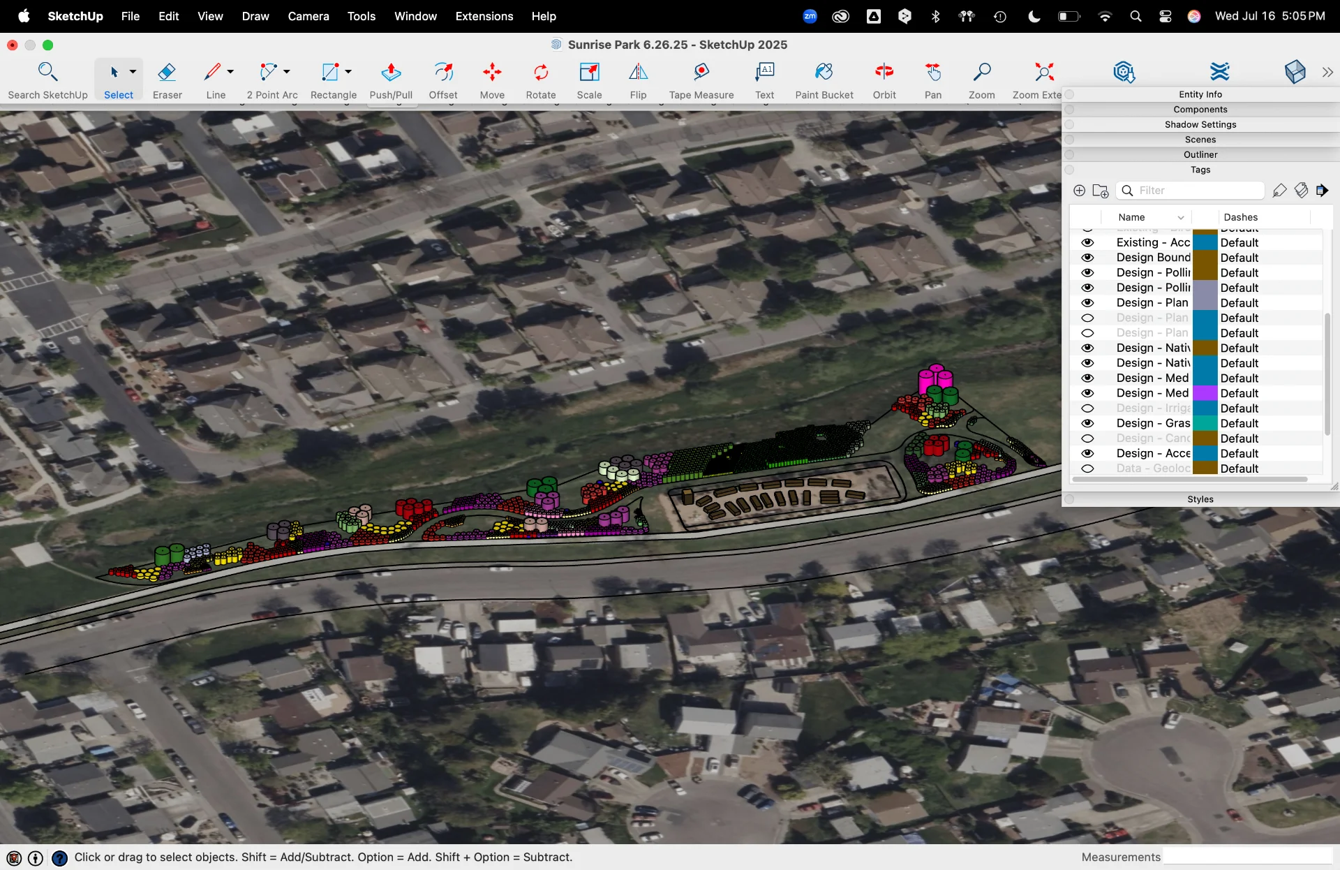Click the Tags Filter search field
This screenshot has height=870, width=1340.
1191,191
